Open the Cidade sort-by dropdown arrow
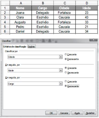Viewport: 99px width, 118px height. [x=61, y=57]
